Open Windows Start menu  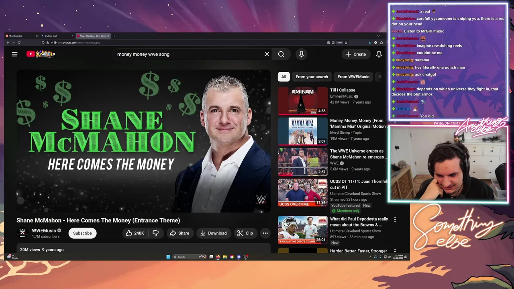coord(168,257)
